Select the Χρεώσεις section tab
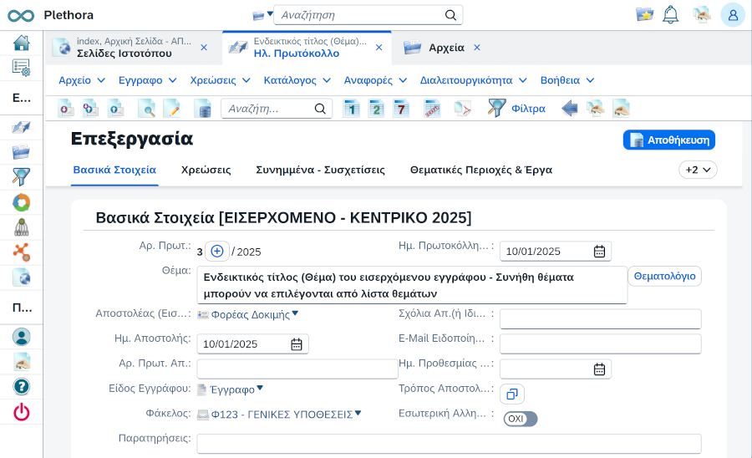Image resolution: width=752 pixels, height=458 pixels. coord(206,170)
